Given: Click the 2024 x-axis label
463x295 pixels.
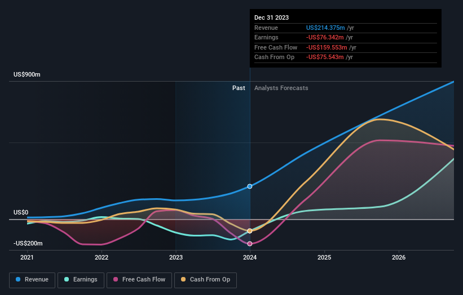Looking at the screenshot, I should [x=250, y=257].
